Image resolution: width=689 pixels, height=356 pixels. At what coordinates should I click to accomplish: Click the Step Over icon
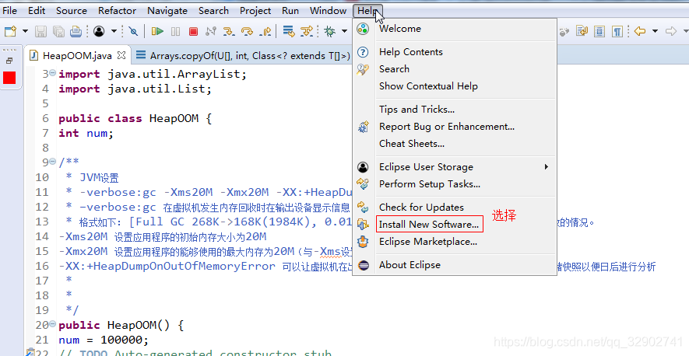[x=248, y=31]
